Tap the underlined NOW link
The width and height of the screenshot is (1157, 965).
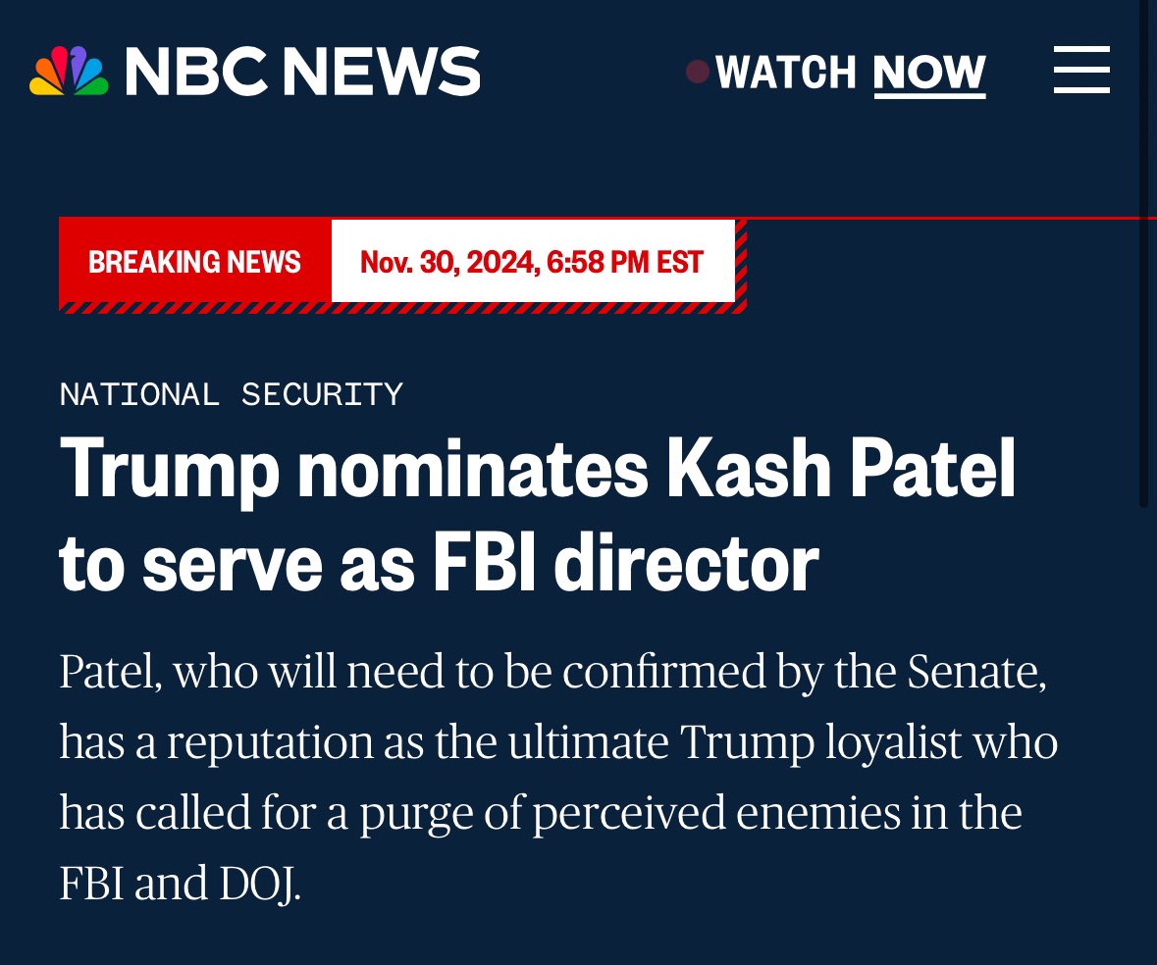click(x=928, y=74)
